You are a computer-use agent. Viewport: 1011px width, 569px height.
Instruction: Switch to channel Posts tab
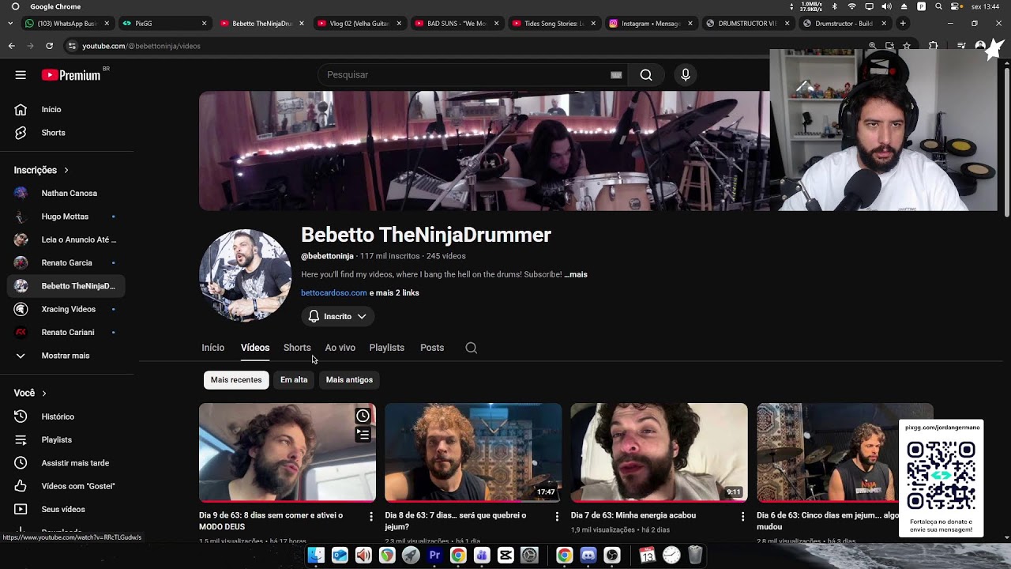(432, 348)
